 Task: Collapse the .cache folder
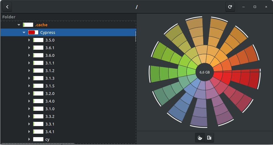click(19, 25)
